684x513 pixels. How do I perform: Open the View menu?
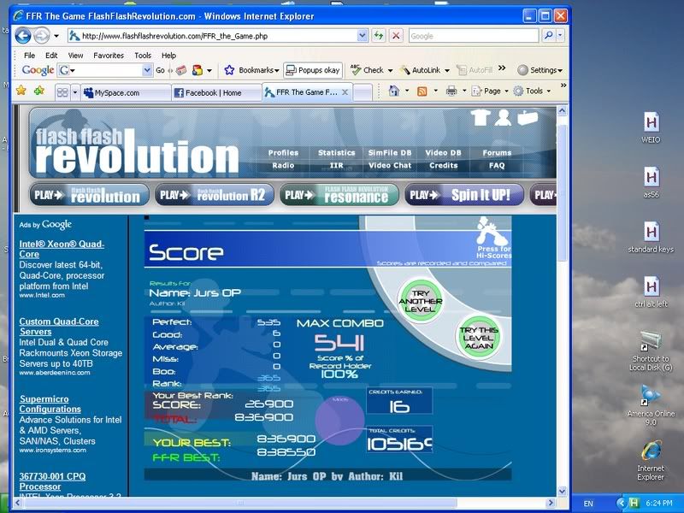tap(75, 56)
